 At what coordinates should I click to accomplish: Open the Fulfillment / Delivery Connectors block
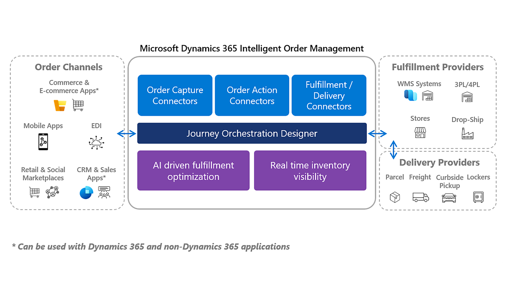click(x=329, y=95)
